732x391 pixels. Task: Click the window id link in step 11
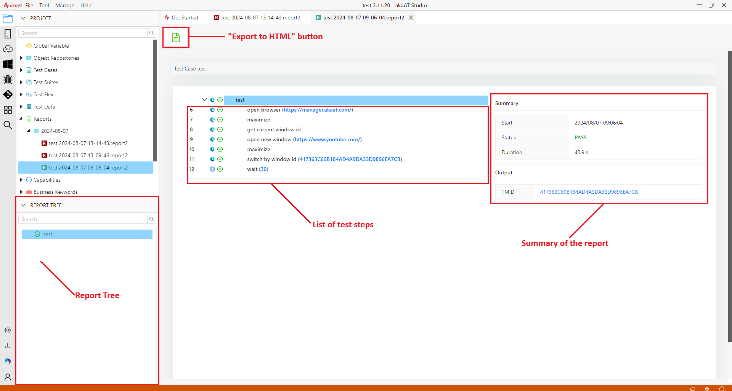click(x=350, y=159)
